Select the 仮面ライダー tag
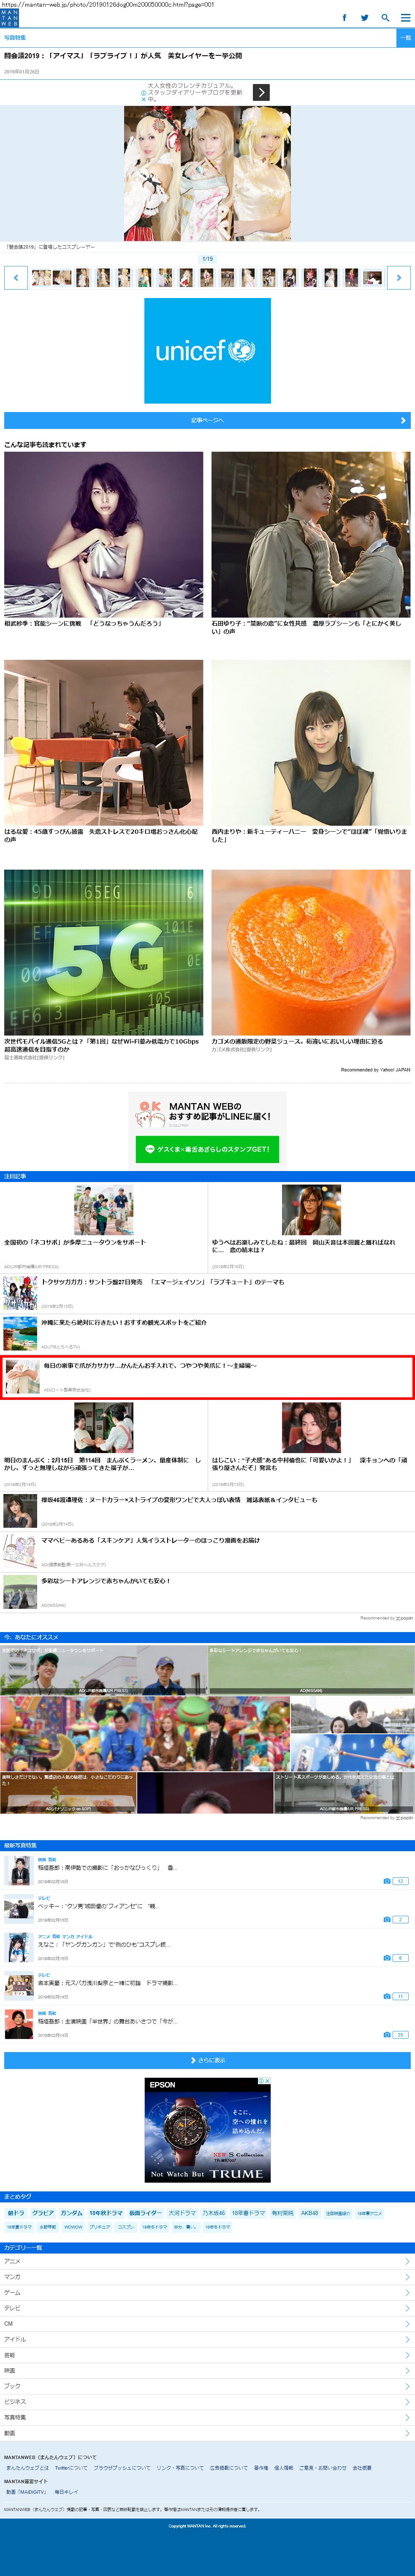 tap(145, 2213)
